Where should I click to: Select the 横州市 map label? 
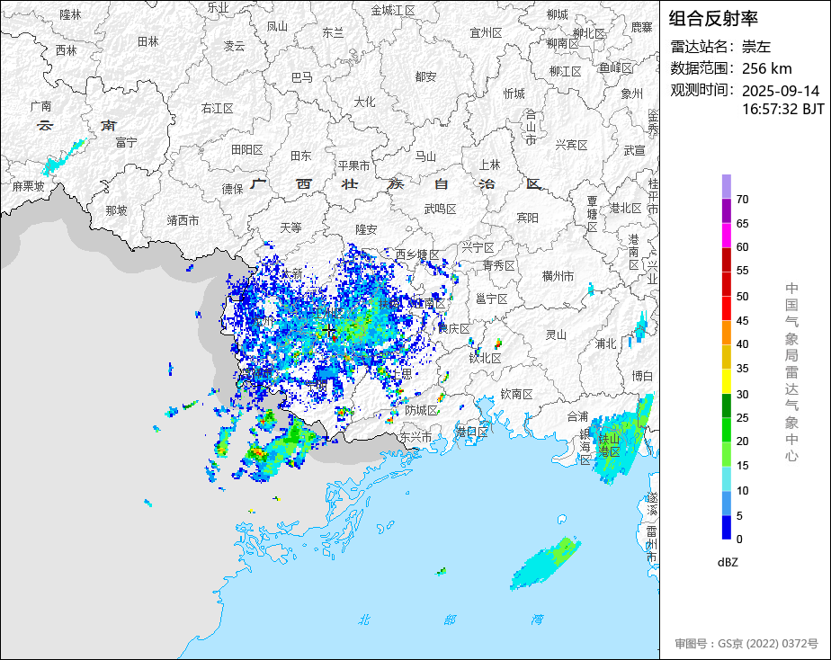pyautogui.click(x=558, y=276)
